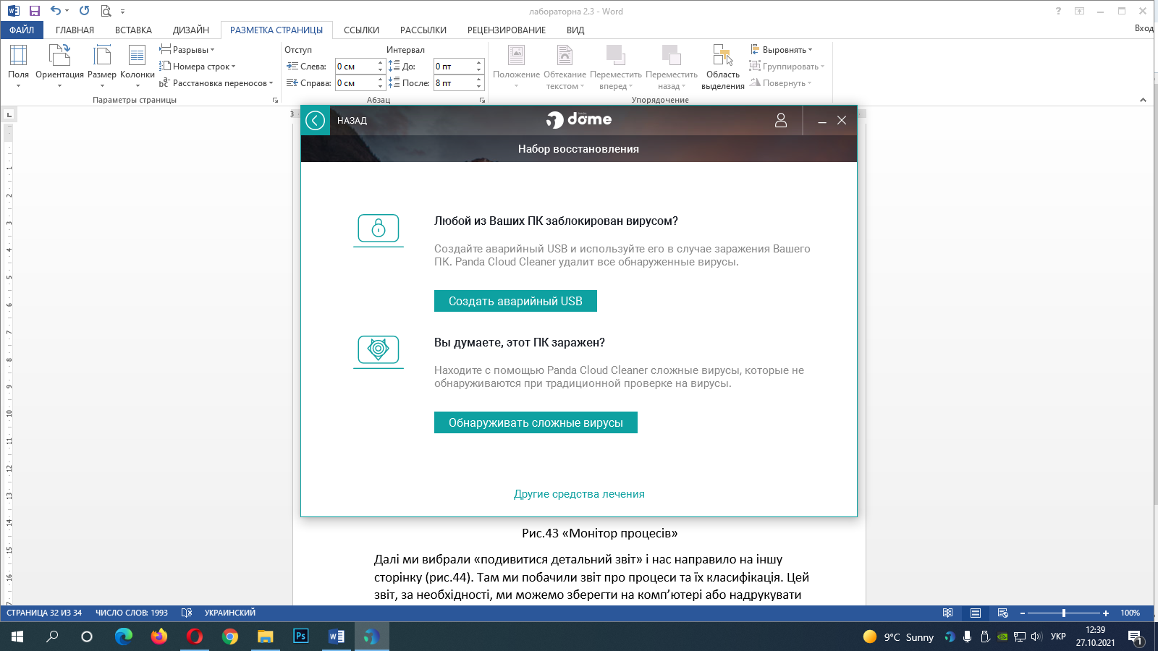Click the proofing check icon in status bar
Image resolution: width=1158 pixels, height=651 pixels.
tap(186, 613)
